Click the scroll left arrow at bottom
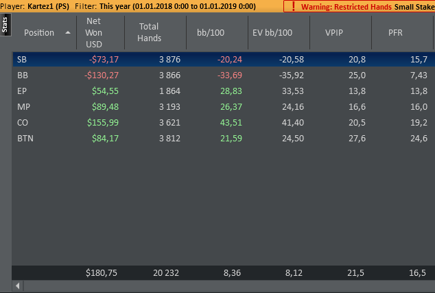Screen dimensions: 435x293 pos(18,285)
